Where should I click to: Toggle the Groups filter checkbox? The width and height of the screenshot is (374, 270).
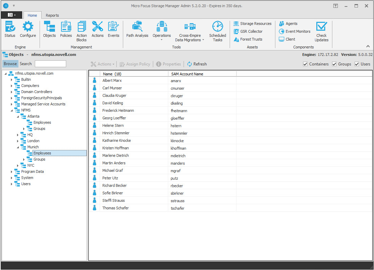(x=334, y=64)
